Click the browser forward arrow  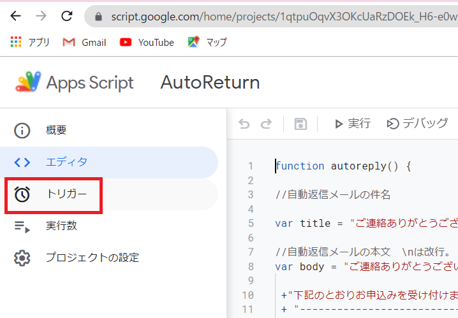pos(41,16)
